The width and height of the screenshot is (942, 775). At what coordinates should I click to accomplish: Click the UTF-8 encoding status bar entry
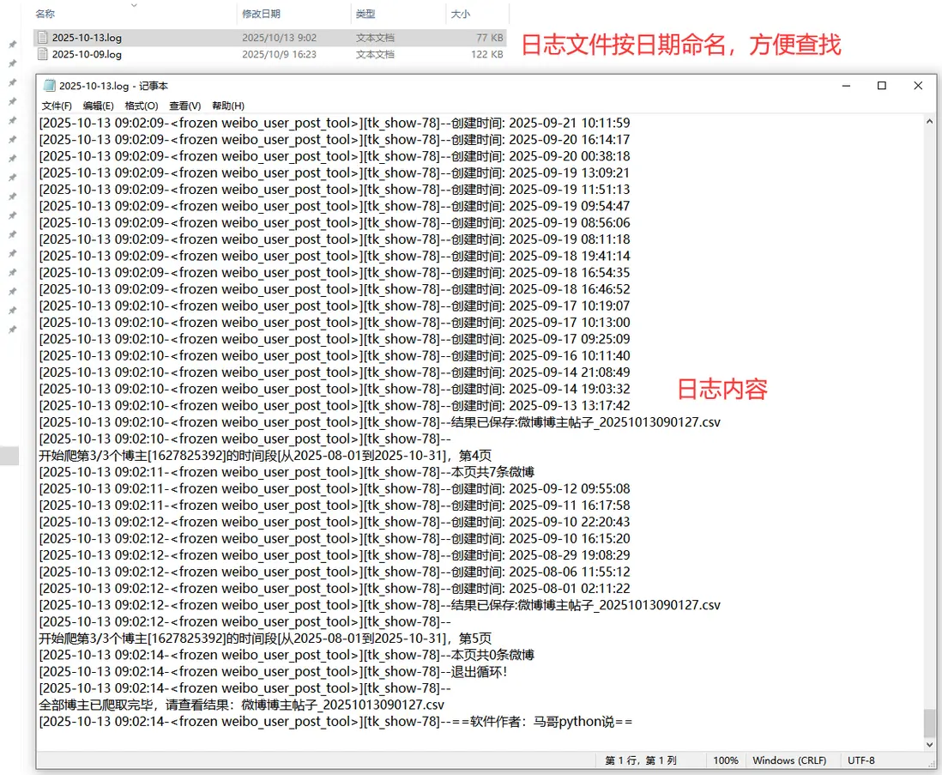860,760
